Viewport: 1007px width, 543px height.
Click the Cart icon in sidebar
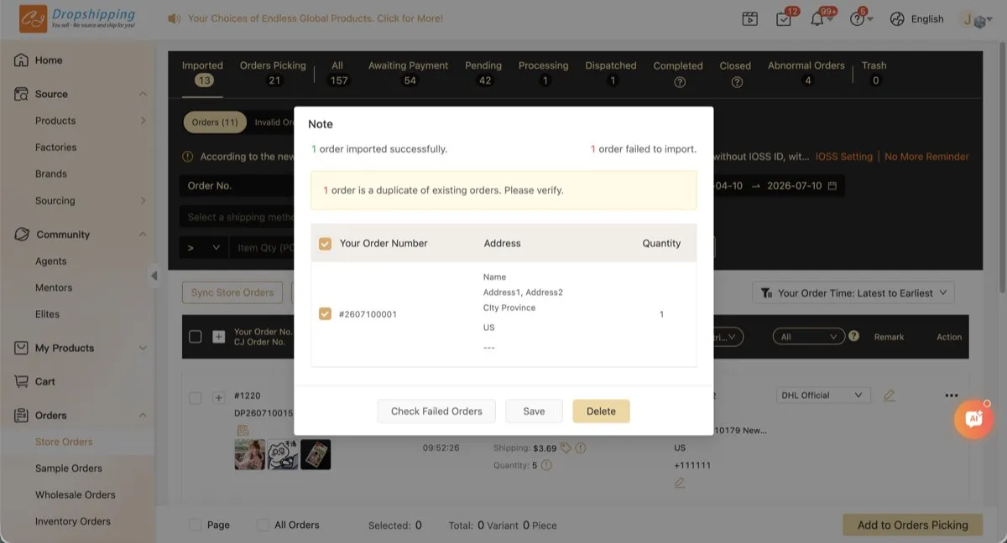tap(22, 381)
